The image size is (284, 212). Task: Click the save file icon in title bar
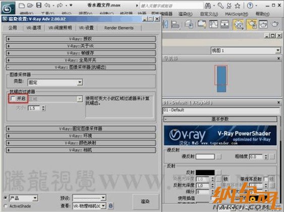point(39,5)
